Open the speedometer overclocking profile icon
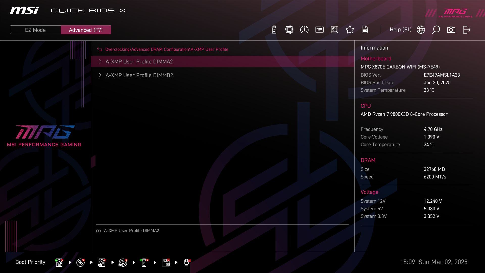 [304, 30]
